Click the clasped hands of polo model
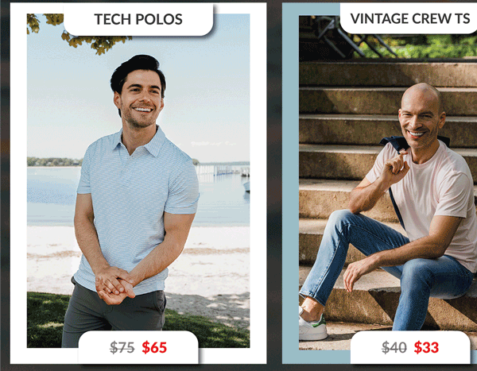The height and width of the screenshot is (371, 477). [x=114, y=285]
